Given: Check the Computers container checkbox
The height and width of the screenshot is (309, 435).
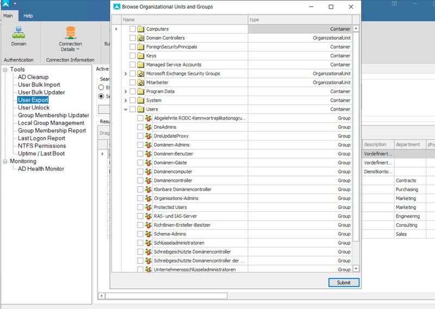Looking at the screenshot, I should click(x=133, y=29).
